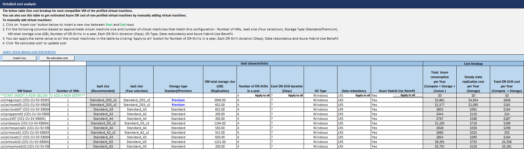Click the $4,954 steady state replication cost

(x=473, y=100)
